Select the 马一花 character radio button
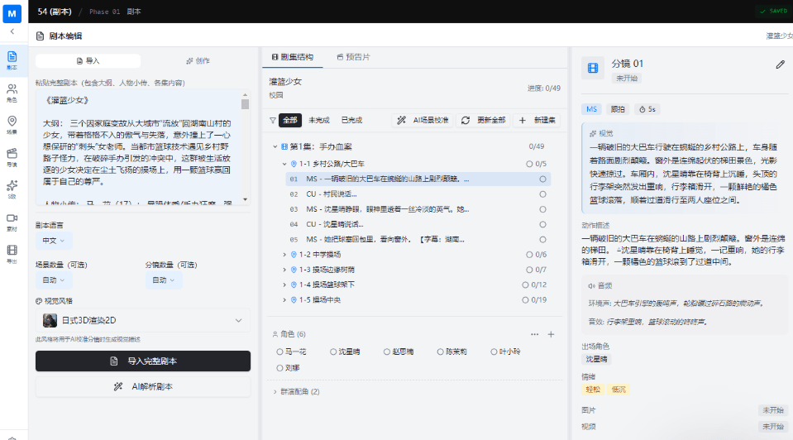This screenshot has height=440, width=793. [x=280, y=352]
